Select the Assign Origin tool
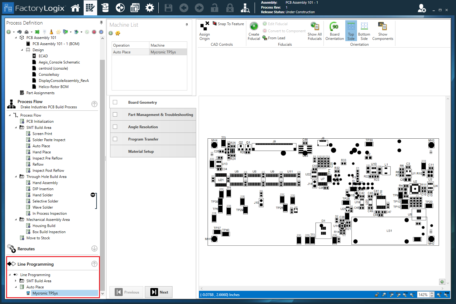This screenshot has width=456, height=304. 204,31
